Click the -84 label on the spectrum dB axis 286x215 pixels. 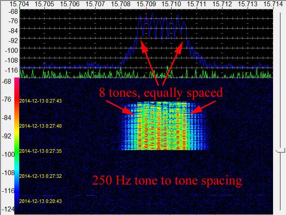coord(13,31)
